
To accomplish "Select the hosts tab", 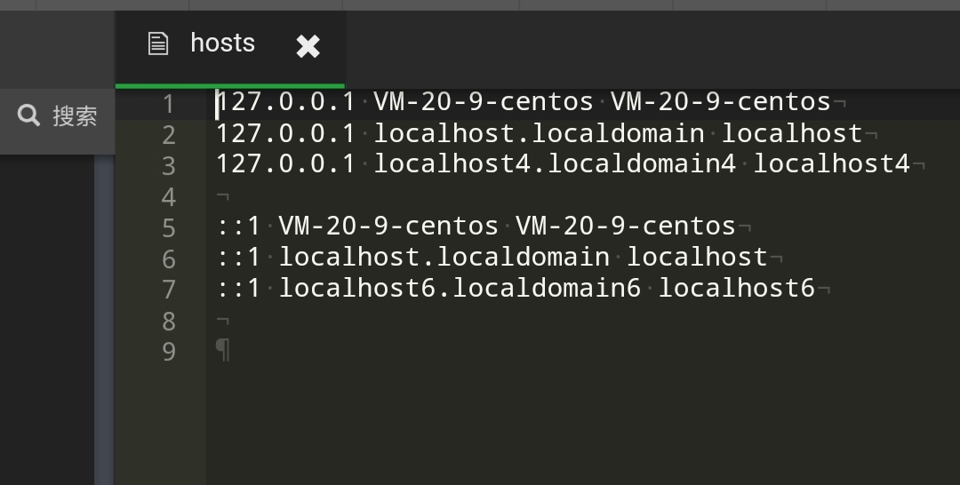I will [230, 48].
